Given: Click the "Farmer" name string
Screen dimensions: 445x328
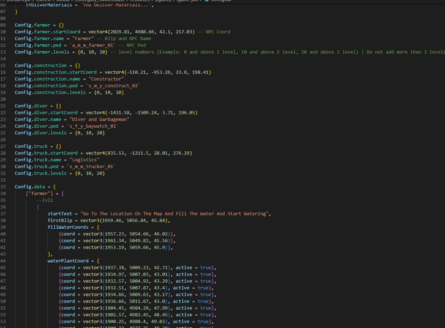Looking at the screenshot, I should (x=83, y=39).
